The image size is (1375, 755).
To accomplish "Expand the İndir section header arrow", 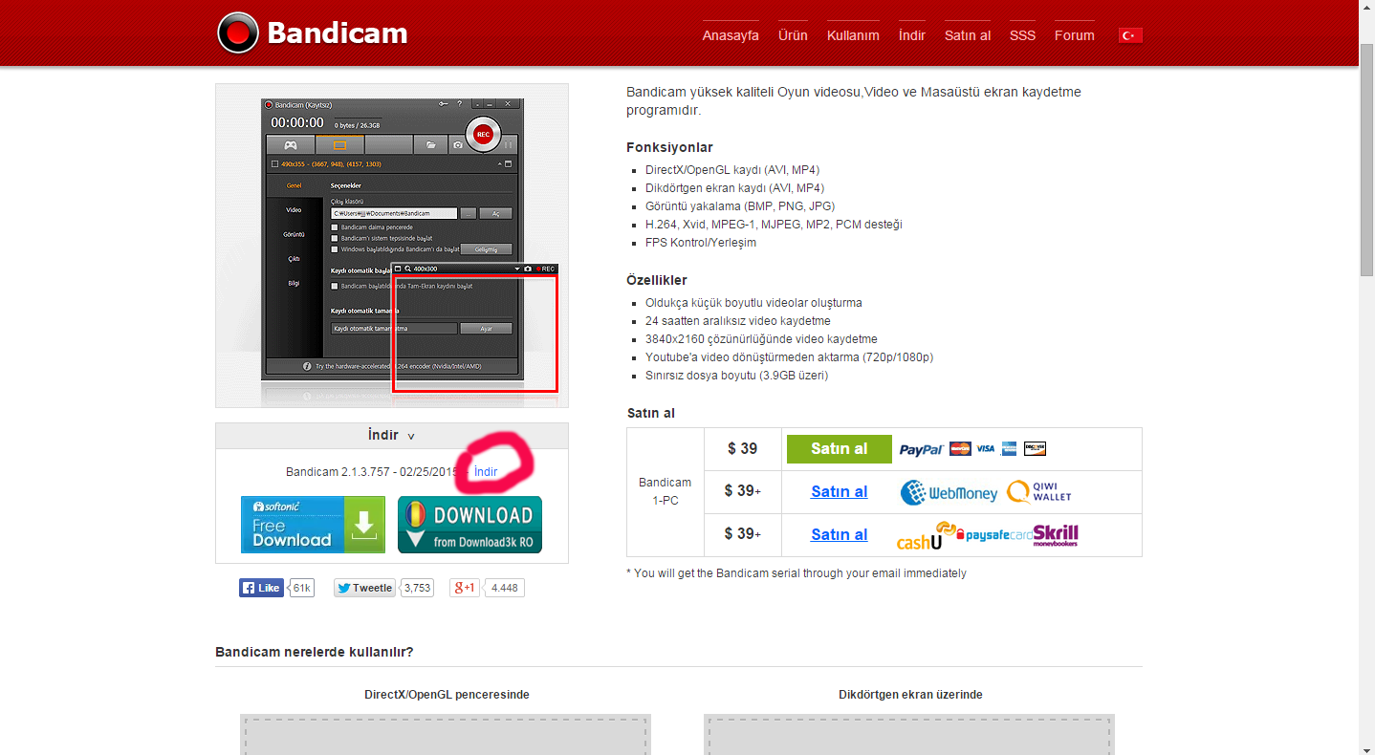I will coord(411,437).
